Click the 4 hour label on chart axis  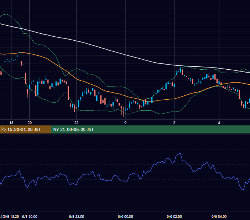tap(219, 123)
